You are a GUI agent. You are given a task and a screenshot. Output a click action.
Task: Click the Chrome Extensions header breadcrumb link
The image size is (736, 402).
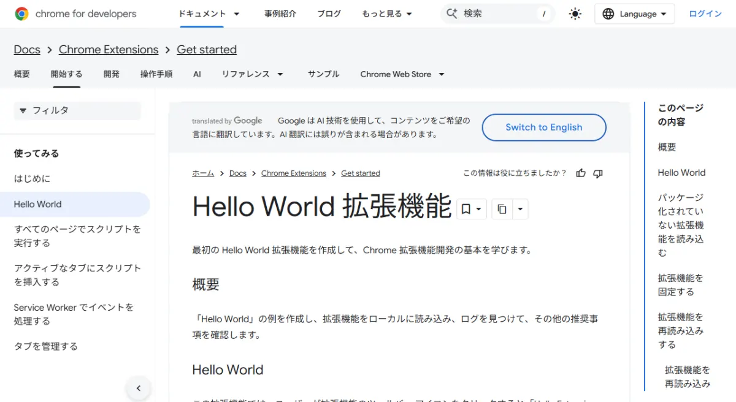click(109, 50)
